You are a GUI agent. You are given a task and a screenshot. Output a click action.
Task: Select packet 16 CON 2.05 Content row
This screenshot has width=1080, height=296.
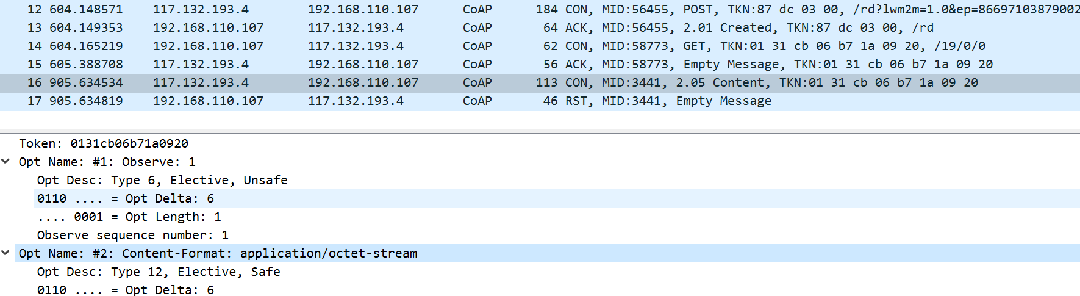tap(540, 82)
